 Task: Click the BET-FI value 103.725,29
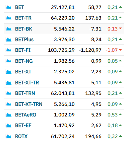point(61,50)
